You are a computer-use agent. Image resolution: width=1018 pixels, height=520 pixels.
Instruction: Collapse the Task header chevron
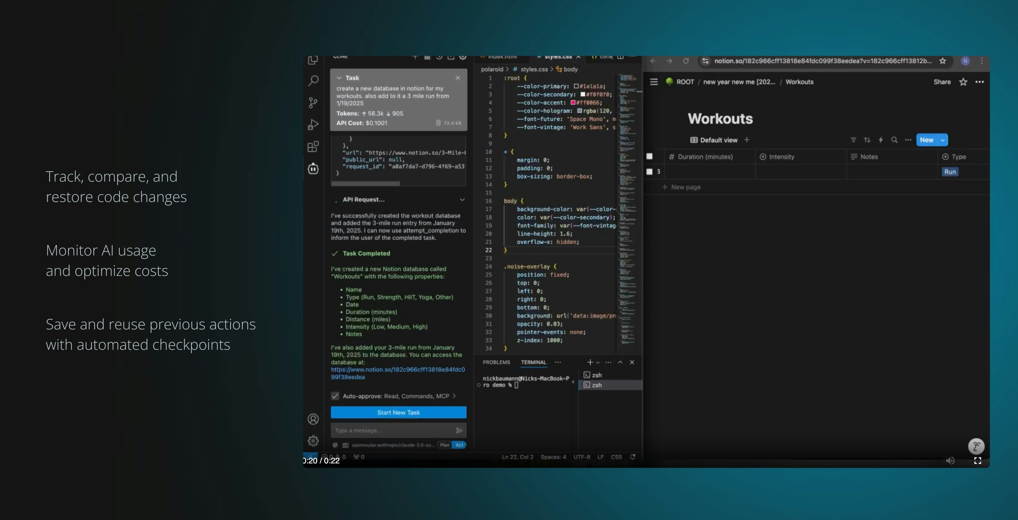[339, 78]
